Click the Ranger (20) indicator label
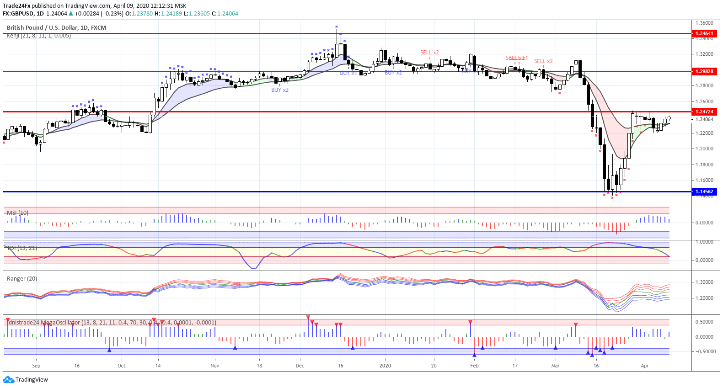Screen dimensions: 723x388 (x=22, y=279)
